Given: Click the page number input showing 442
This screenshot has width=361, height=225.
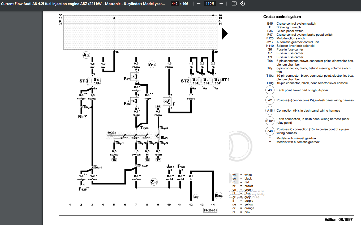Looking at the screenshot, I should 174,3.
